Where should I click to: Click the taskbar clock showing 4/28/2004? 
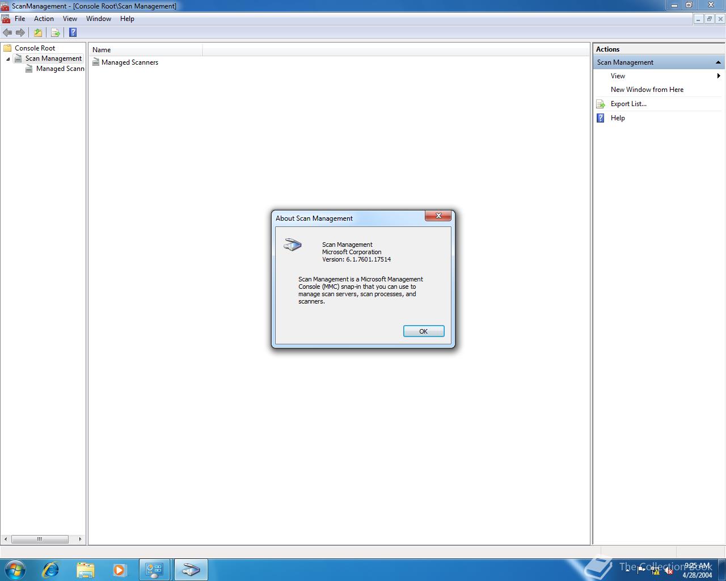697,570
